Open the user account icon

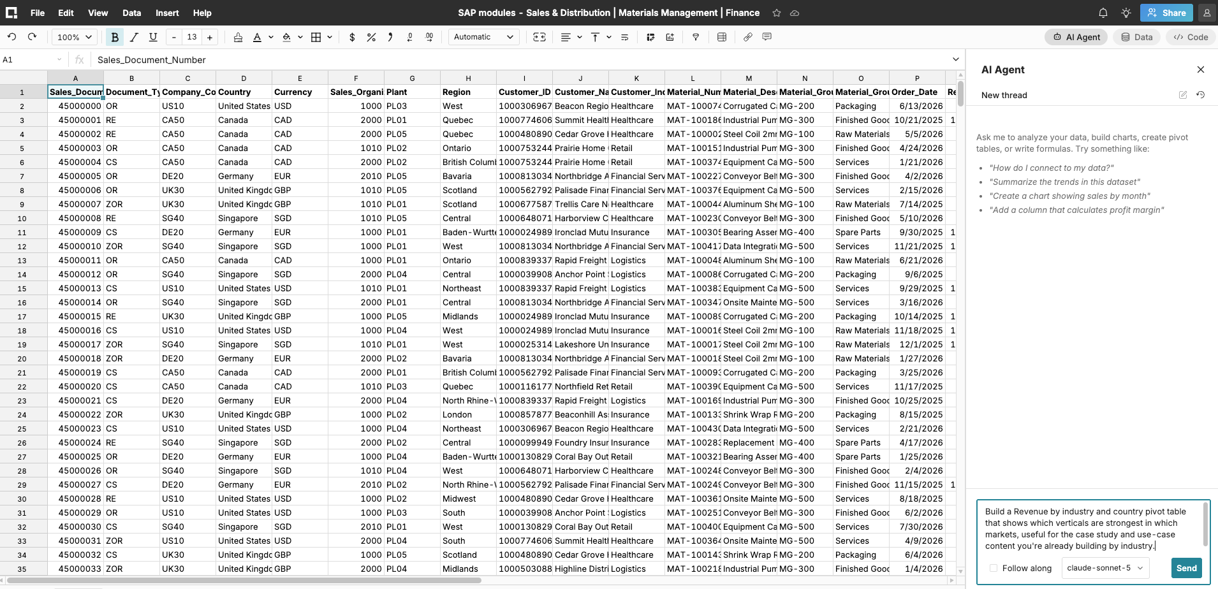(1207, 13)
